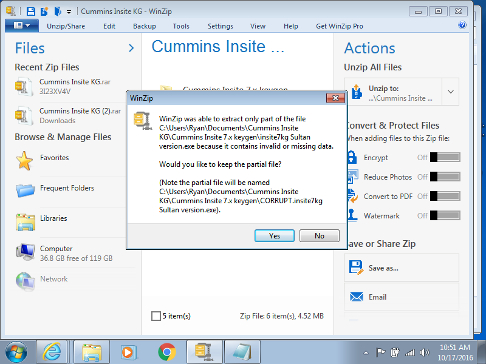Toggle the Reduce Photos switch
The width and height of the screenshot is (486, 364).
pyautogui.click(x=445, y=177)
